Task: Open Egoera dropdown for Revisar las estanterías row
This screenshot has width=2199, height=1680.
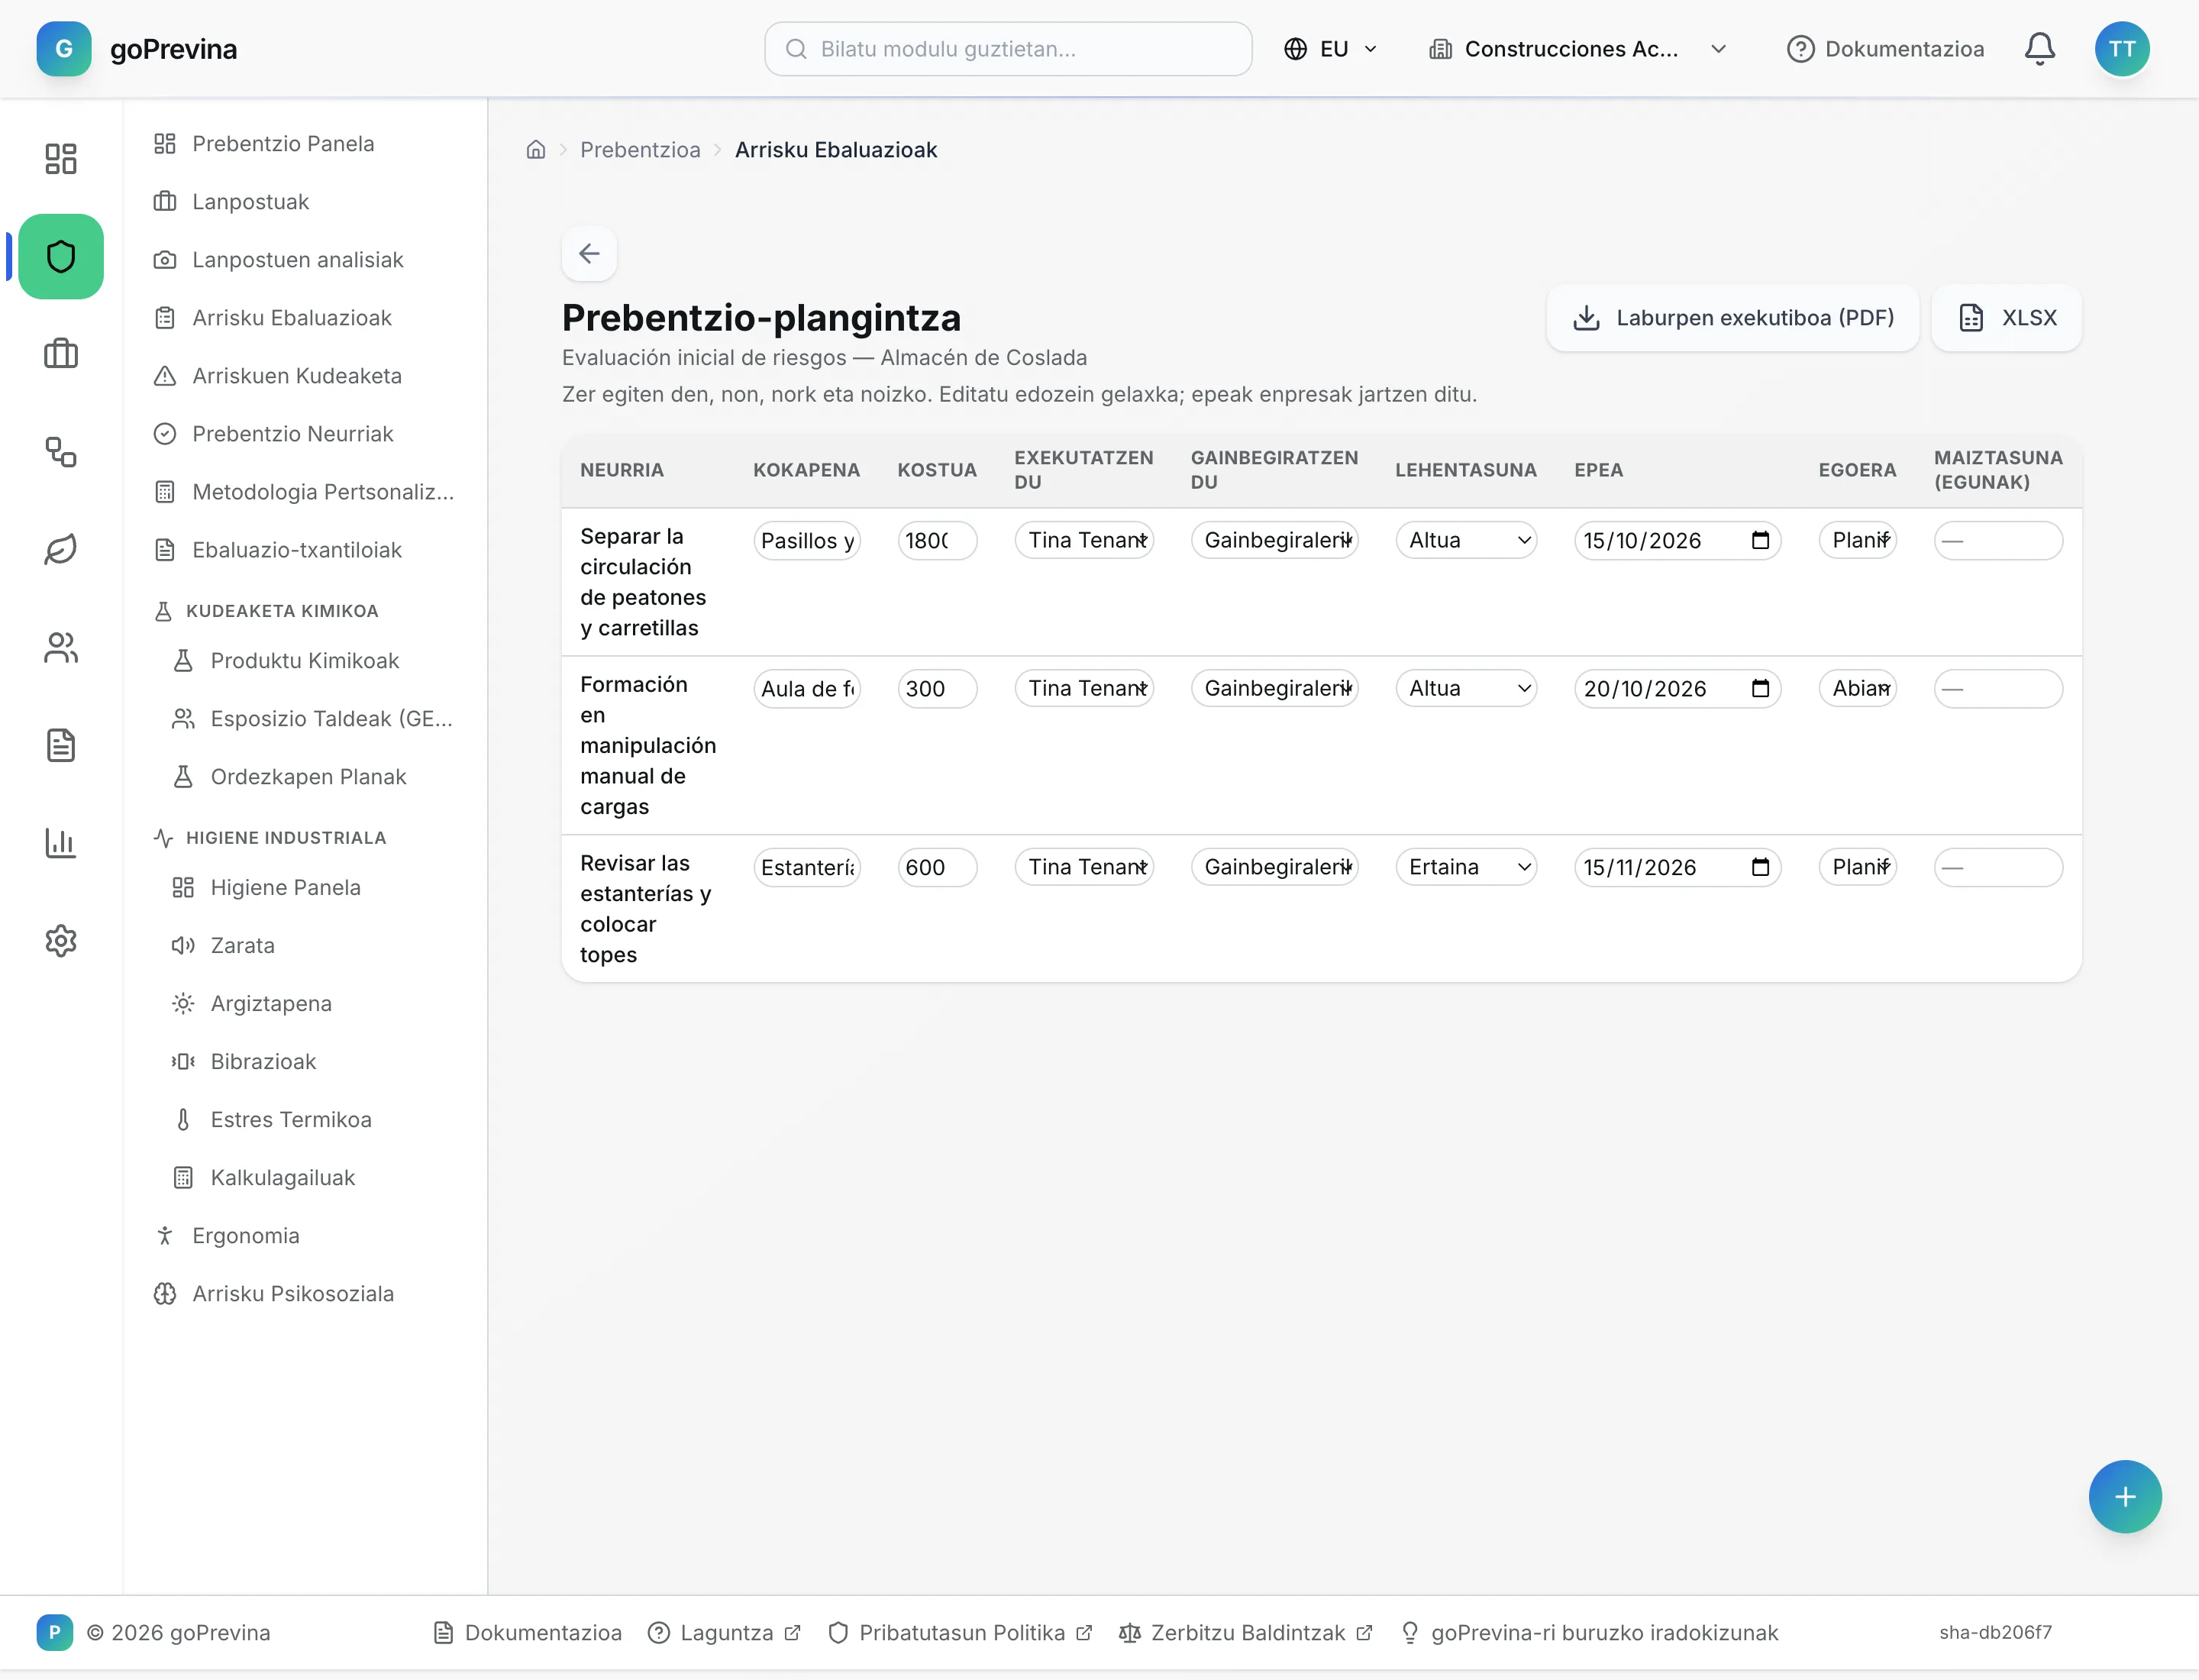Action: point(1857,868)
